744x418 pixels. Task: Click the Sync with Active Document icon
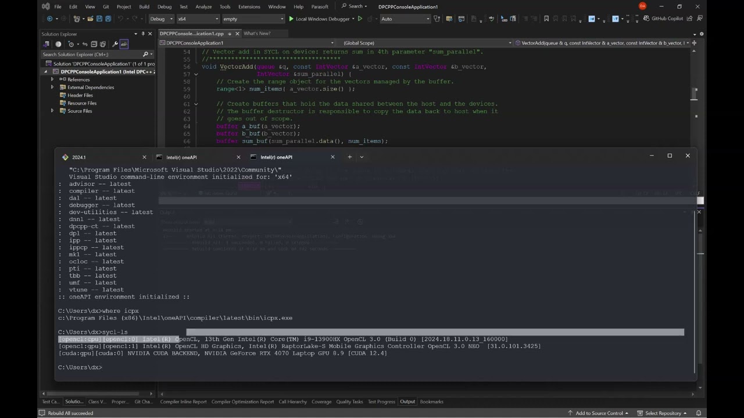tap(85, 44)
